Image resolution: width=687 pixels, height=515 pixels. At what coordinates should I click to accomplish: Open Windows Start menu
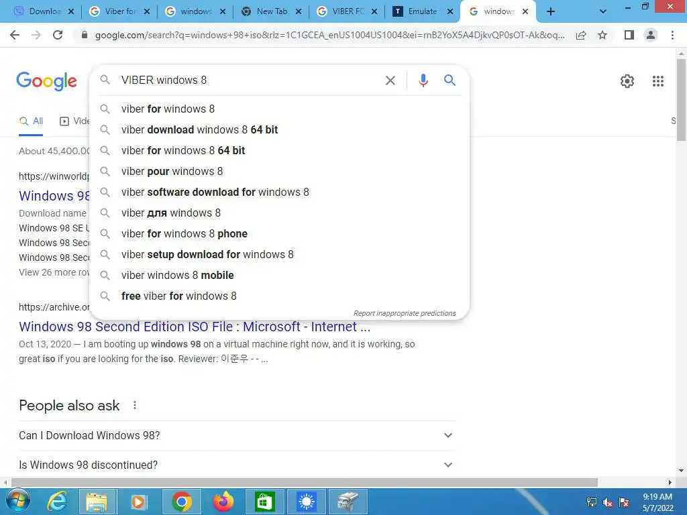[x=17, y=502]
